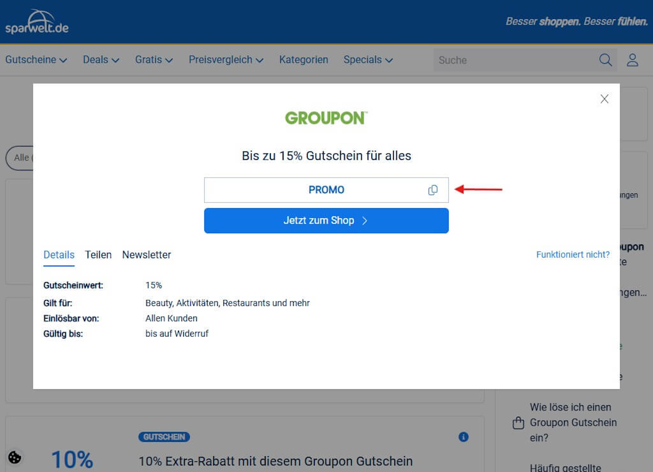Click the info icon on 10% coupon

point(463,437)
